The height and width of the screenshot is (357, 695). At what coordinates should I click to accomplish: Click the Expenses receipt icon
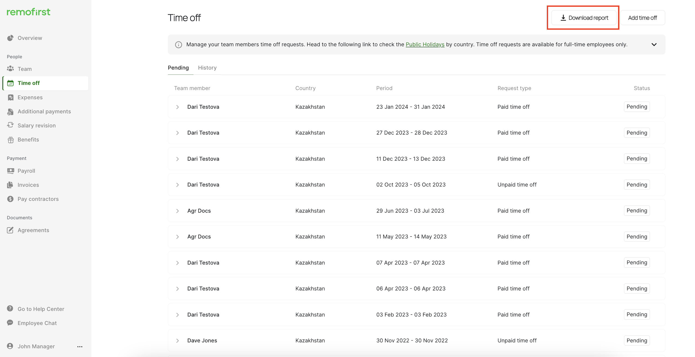10,97
